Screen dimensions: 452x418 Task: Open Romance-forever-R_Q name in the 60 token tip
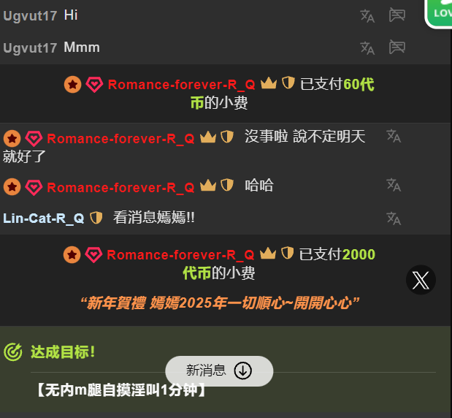tap(182, 85)
